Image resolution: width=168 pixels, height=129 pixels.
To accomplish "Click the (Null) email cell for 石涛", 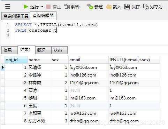I will coord(89,90).
